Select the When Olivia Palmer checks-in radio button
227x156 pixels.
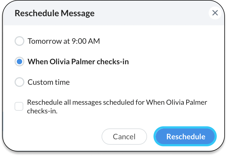click(19, 62)
